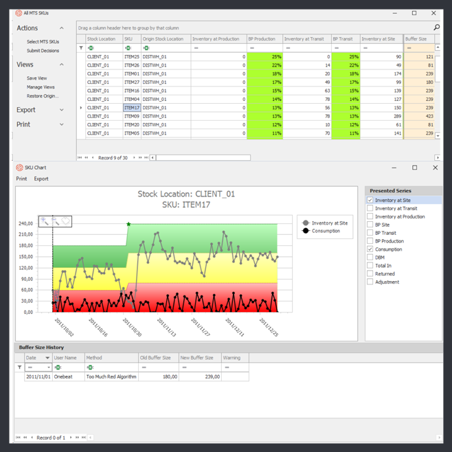452x452 pixels.
Task: Enable the DBM series checkbox
Action: point(370,258)
